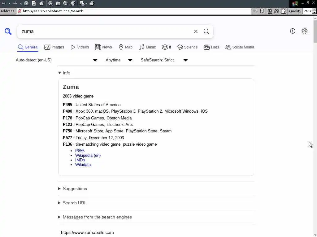
Task: Switch to the Music tab
Action: coord(147,47)
